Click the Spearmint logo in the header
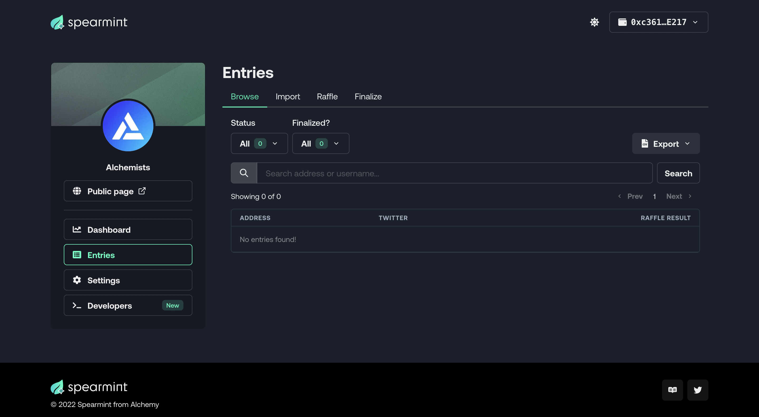The height and width of the screenshot is (417, 759). pyautogui.click(x=89, y=22)
